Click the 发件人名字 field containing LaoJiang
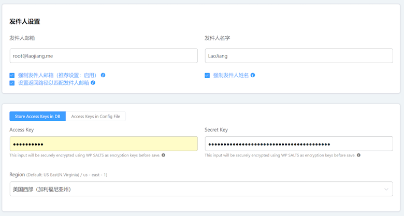The image size is (404, 216). [x=298, y=56]
